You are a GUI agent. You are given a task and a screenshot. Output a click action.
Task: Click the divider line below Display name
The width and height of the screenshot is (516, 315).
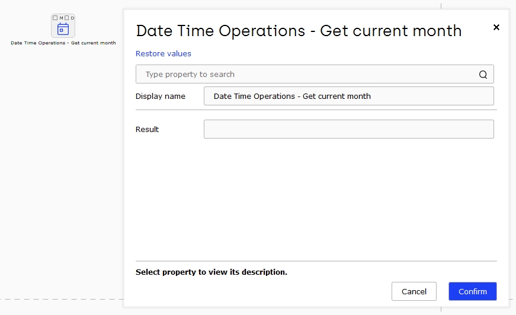click(x=316, y=110)
